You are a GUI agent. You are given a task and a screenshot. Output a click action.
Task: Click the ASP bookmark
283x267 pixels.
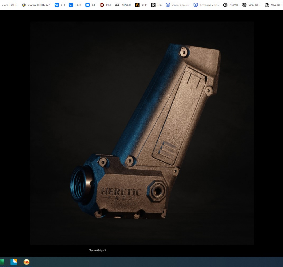pos(141,5)
